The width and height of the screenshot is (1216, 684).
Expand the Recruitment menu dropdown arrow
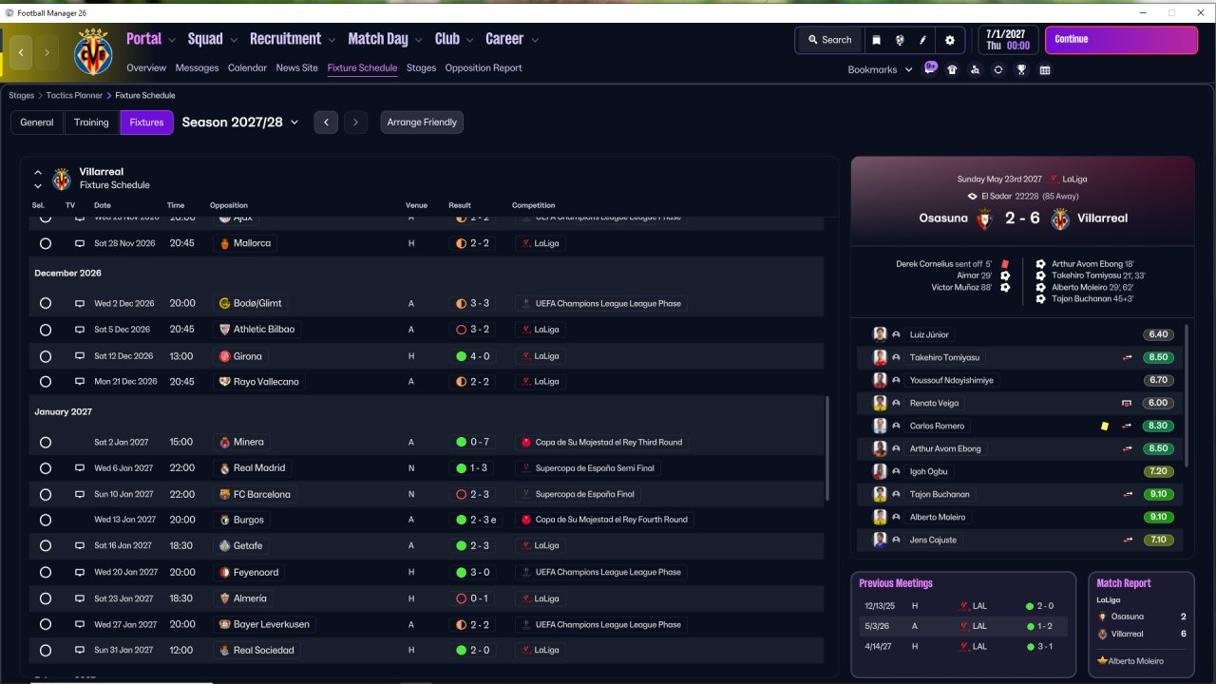[332, 40]
